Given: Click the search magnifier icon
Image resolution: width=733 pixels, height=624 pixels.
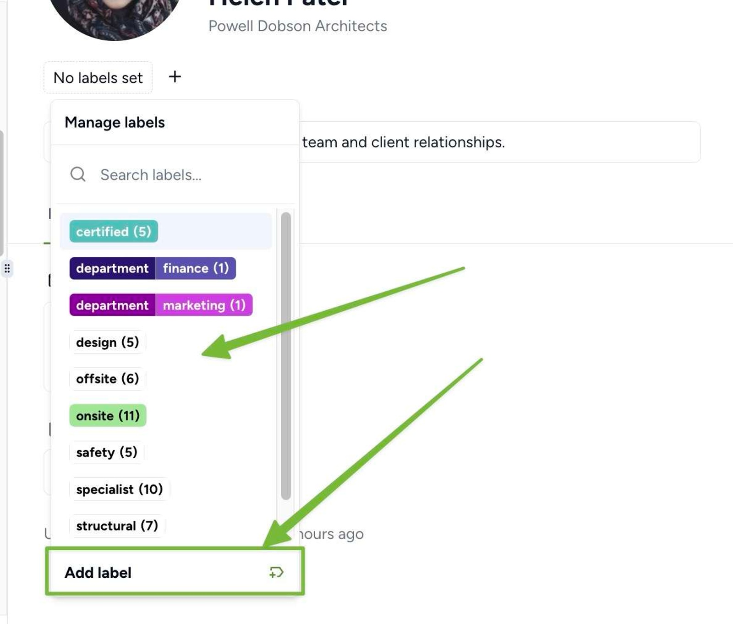Looking at the screenshot, I should pos(78,174).
